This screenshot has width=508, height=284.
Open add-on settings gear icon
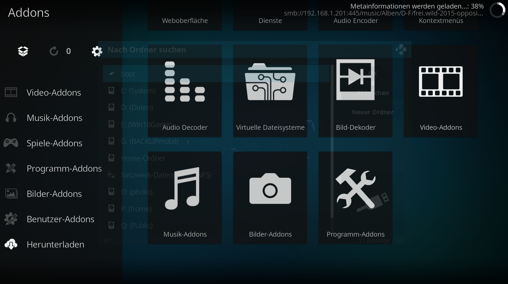click(97, 51)
